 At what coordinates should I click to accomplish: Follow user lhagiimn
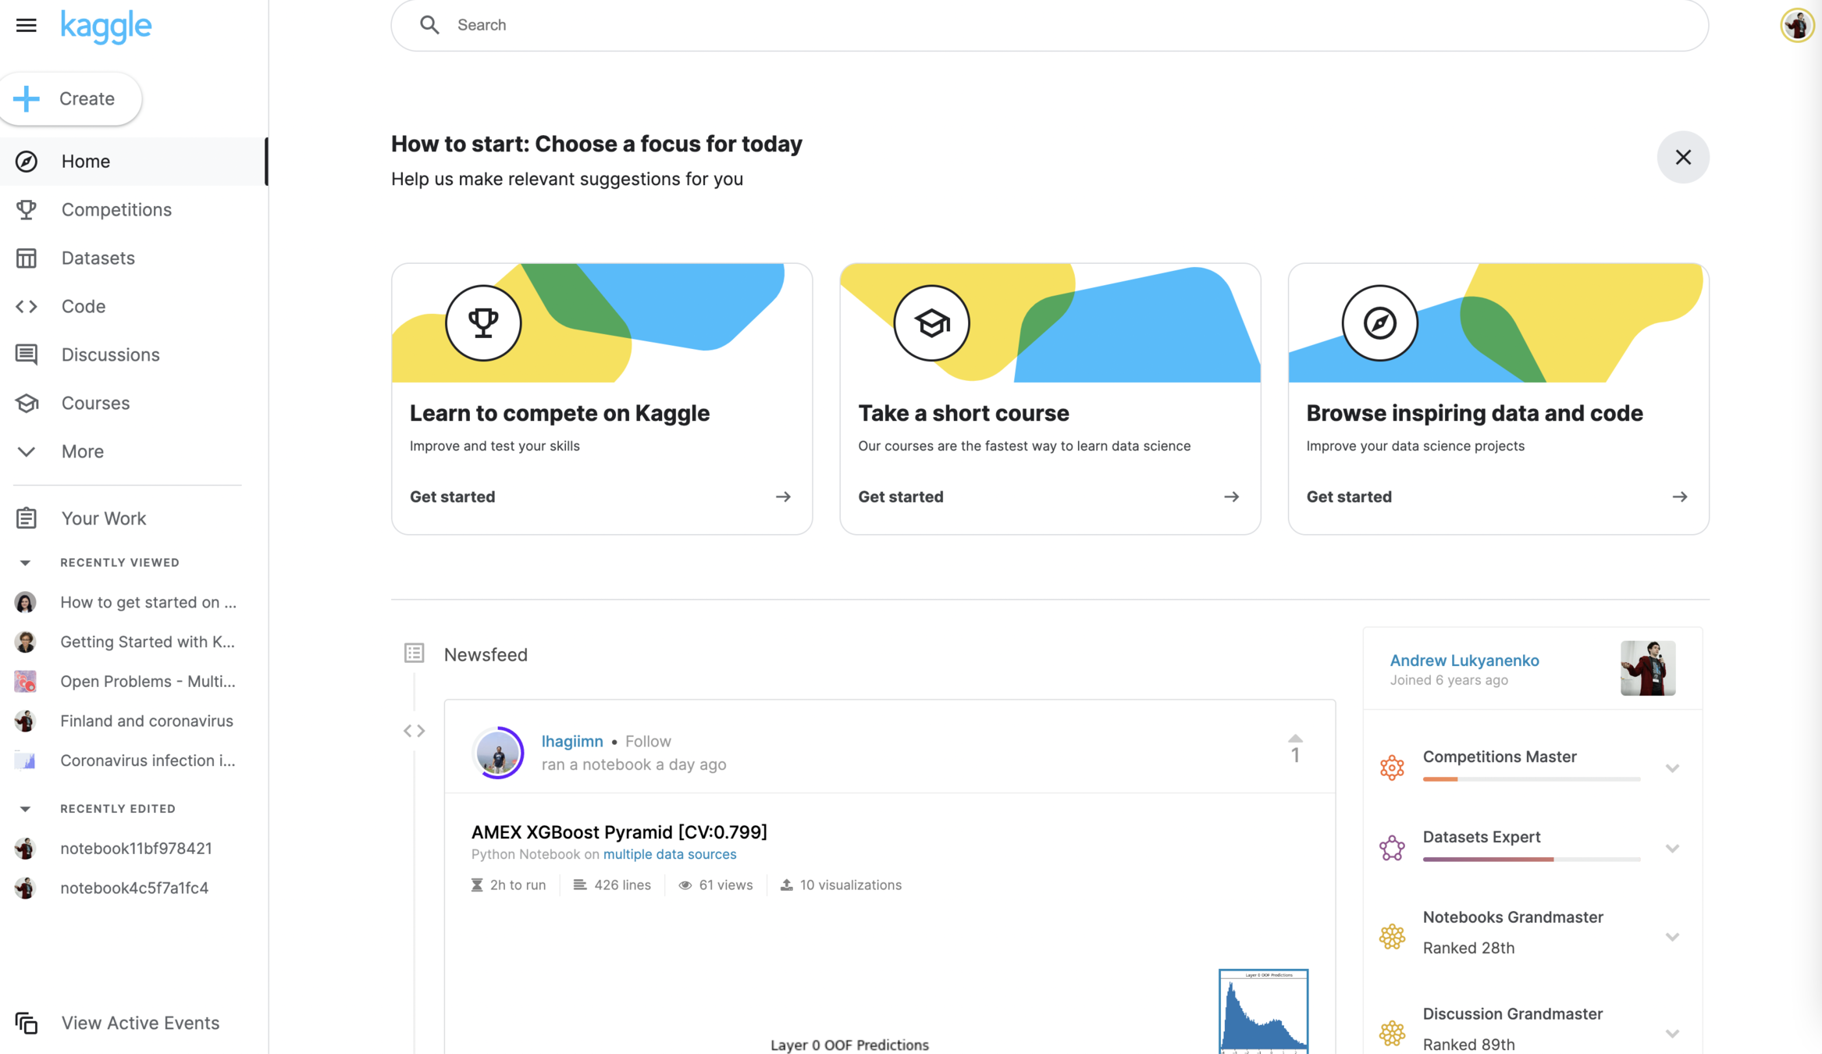click(648, 741)
